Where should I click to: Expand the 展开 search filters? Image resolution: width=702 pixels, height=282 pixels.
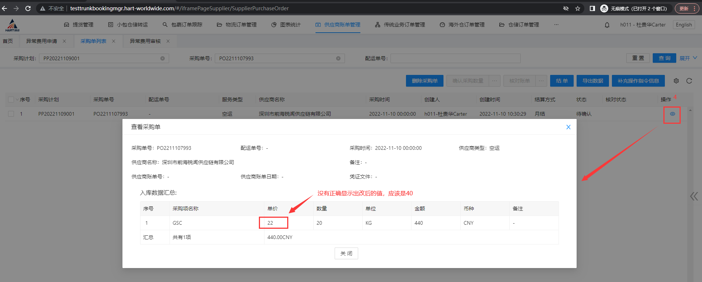tap(688, 58)
